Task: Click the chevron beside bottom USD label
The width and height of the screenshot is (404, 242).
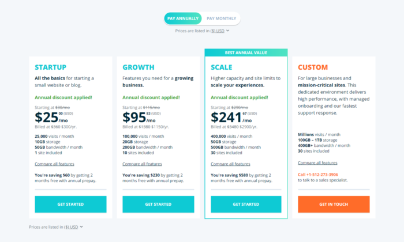Action: click(81, 227)
